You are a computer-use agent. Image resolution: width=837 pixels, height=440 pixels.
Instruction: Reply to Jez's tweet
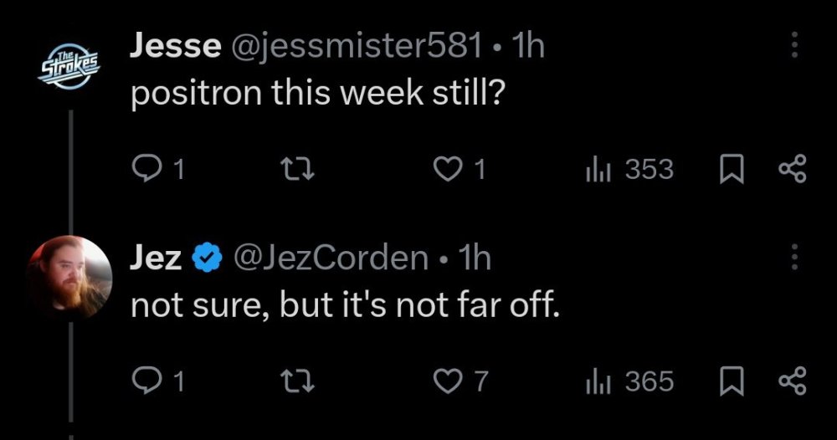click(x=144, y=381)
